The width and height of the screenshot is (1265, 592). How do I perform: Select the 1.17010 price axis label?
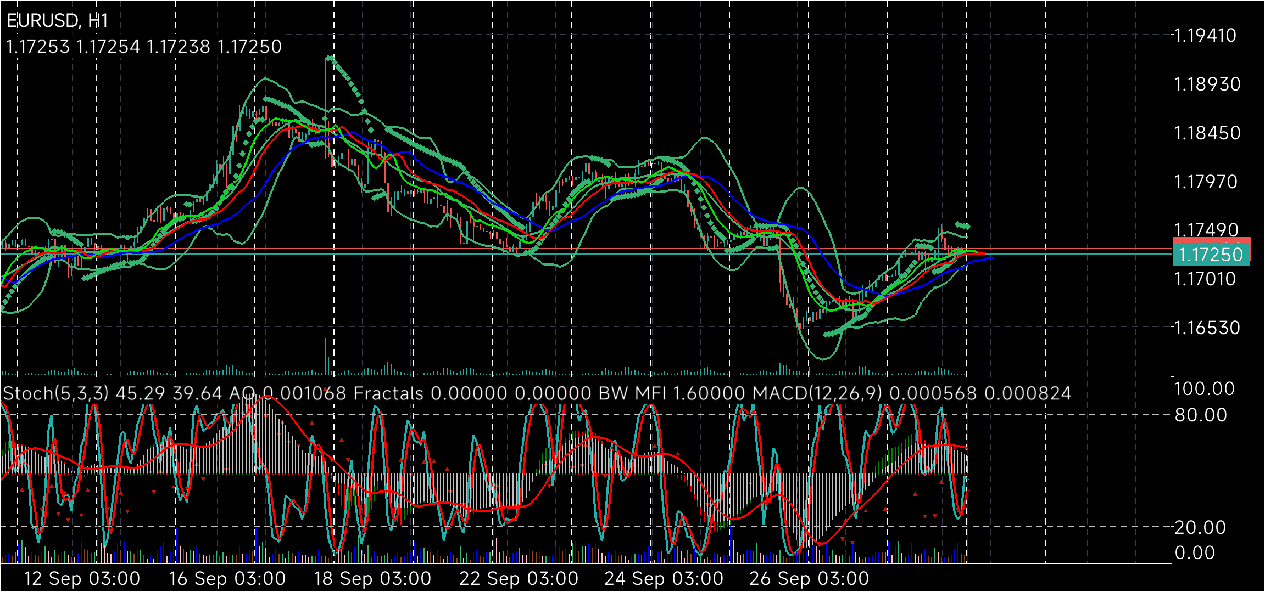(x=1205, y=279)
